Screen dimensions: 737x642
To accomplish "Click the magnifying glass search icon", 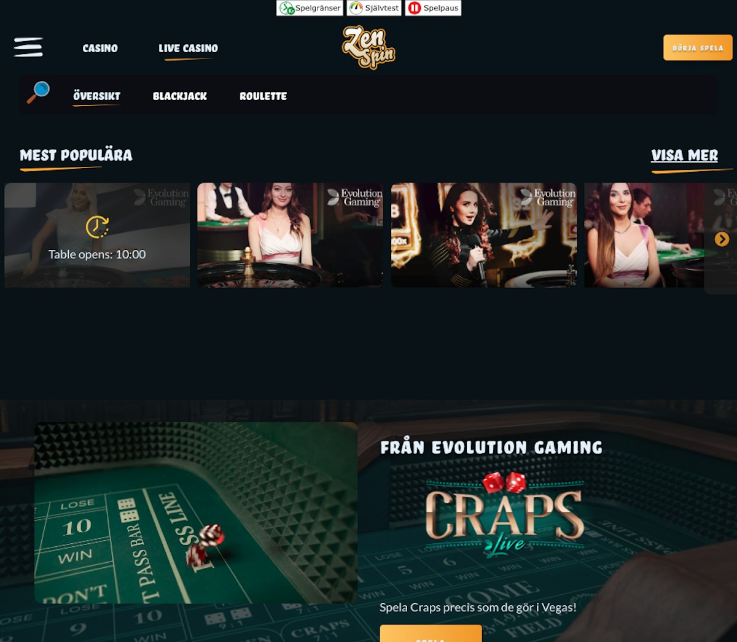I will (x=38, y=93).
